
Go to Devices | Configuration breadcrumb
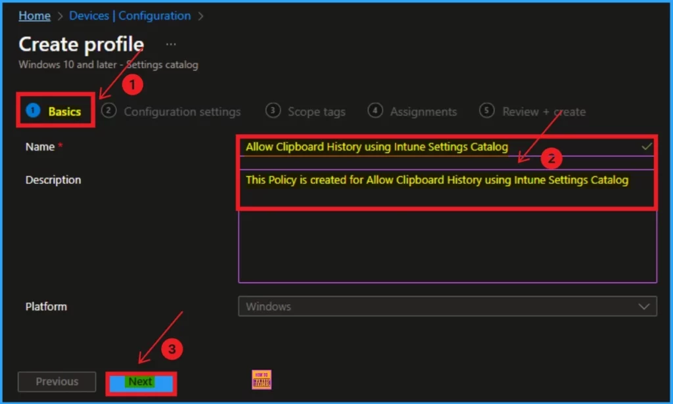[129, 16]
